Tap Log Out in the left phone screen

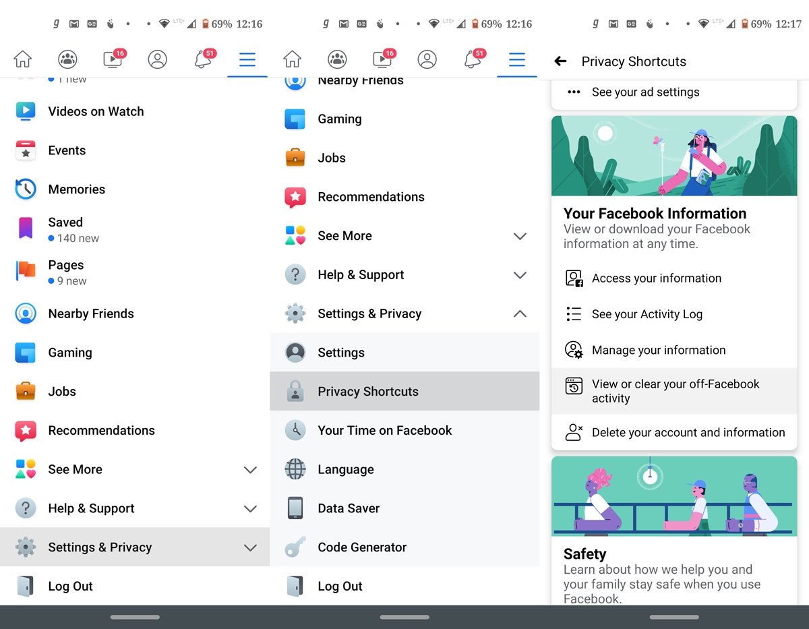click(x=135, y=586)
